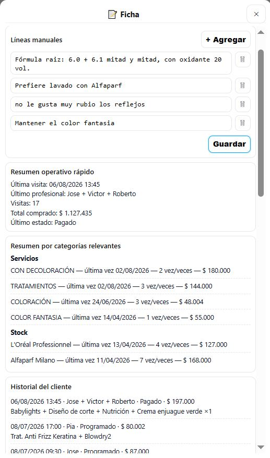Click the 'TRATAMIENTOS' service row

click(x=131, y=286)
